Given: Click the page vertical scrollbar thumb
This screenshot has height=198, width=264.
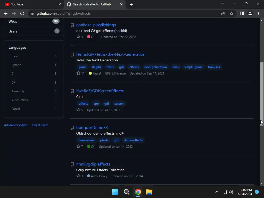Looking at the screenshot, I should 262,94.
